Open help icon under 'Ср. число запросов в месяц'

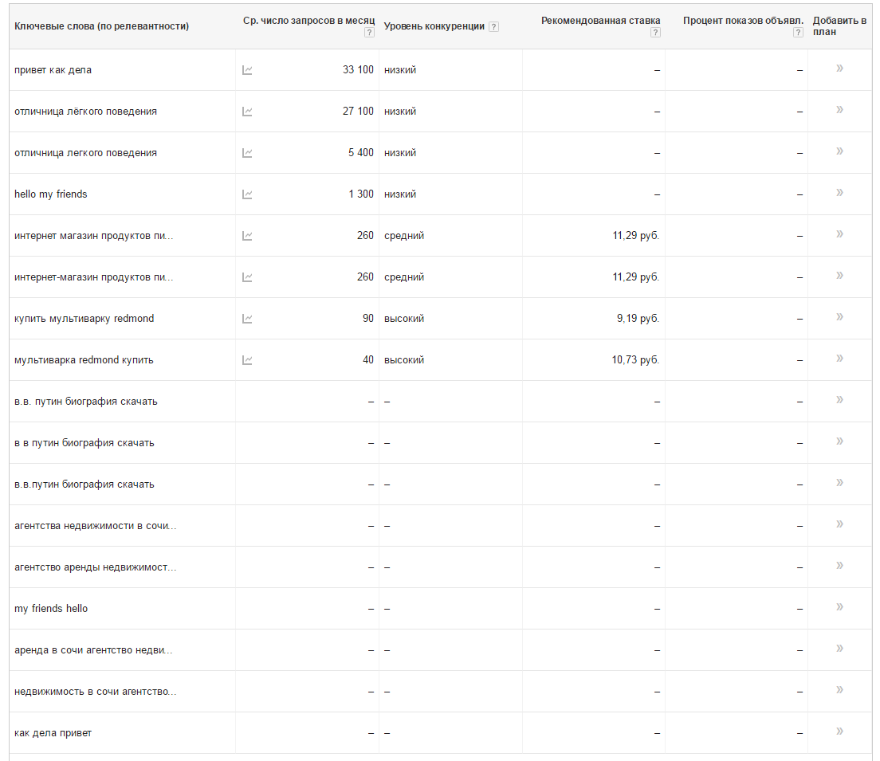(369, 33)
